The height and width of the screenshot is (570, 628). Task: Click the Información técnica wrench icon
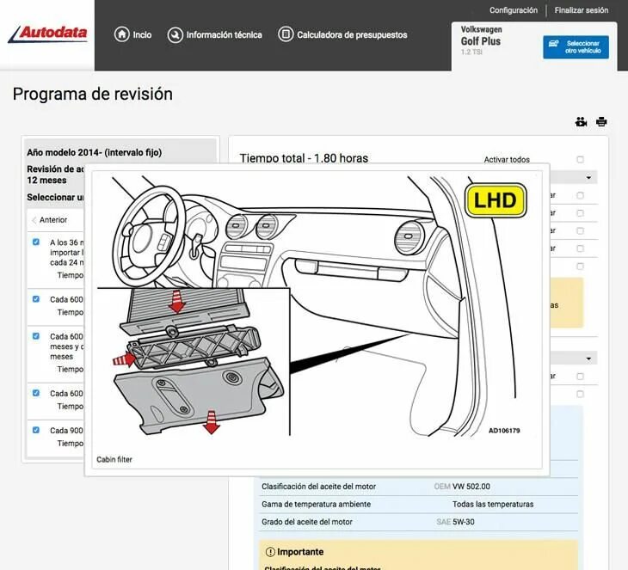pos(175,35)
